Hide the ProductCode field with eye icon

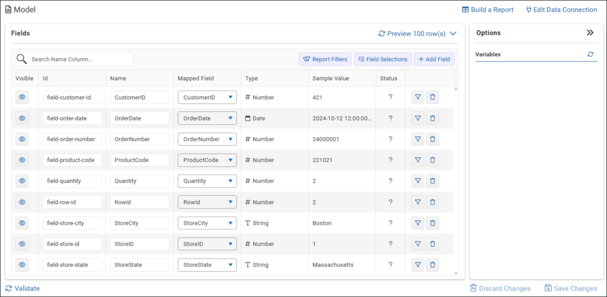[22, 160]
